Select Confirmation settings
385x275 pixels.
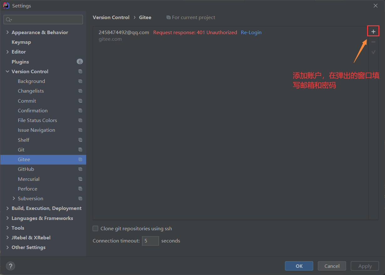pyautogui.click(x=33, y=110)
